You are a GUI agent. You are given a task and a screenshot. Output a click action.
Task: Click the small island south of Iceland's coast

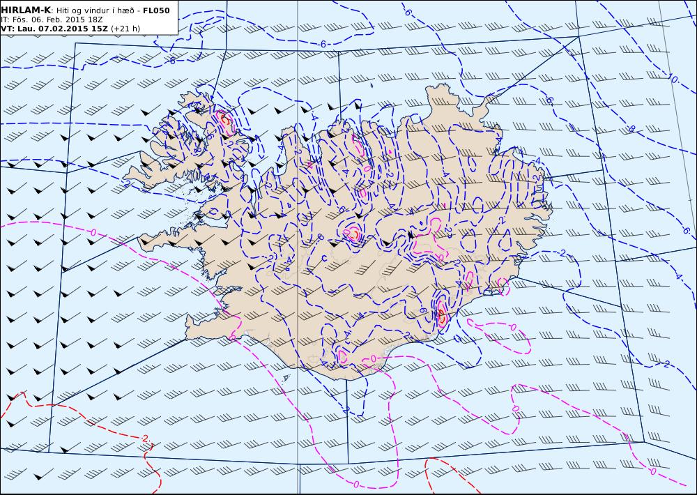coord(286,378)
